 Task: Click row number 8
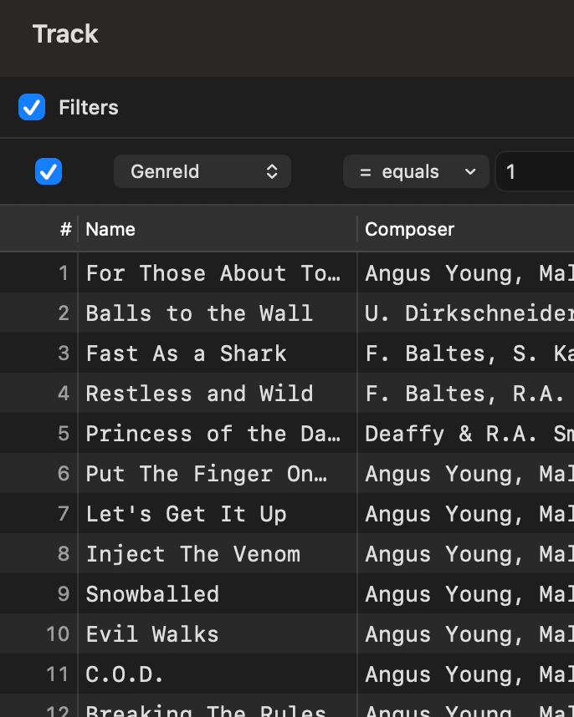click(x=64, y=554)
